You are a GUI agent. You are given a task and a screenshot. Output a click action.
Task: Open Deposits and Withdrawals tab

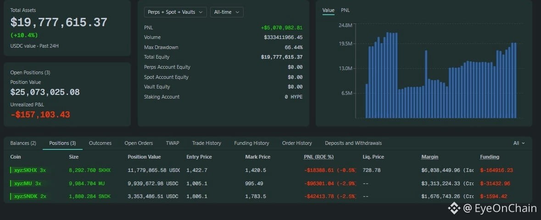353,143
